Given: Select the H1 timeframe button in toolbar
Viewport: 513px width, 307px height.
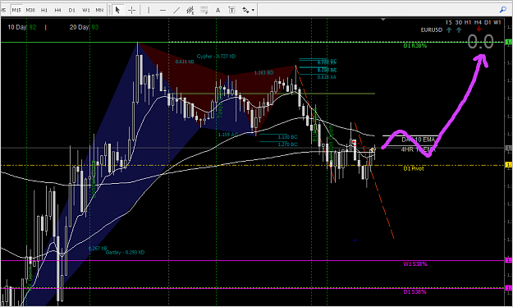Looking at the screenshot, I should (x=44, y=10).
